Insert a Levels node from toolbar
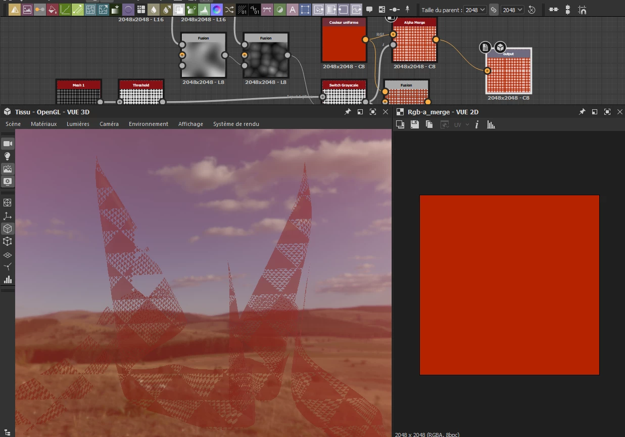The image size is (625, 437). (204, 9)
